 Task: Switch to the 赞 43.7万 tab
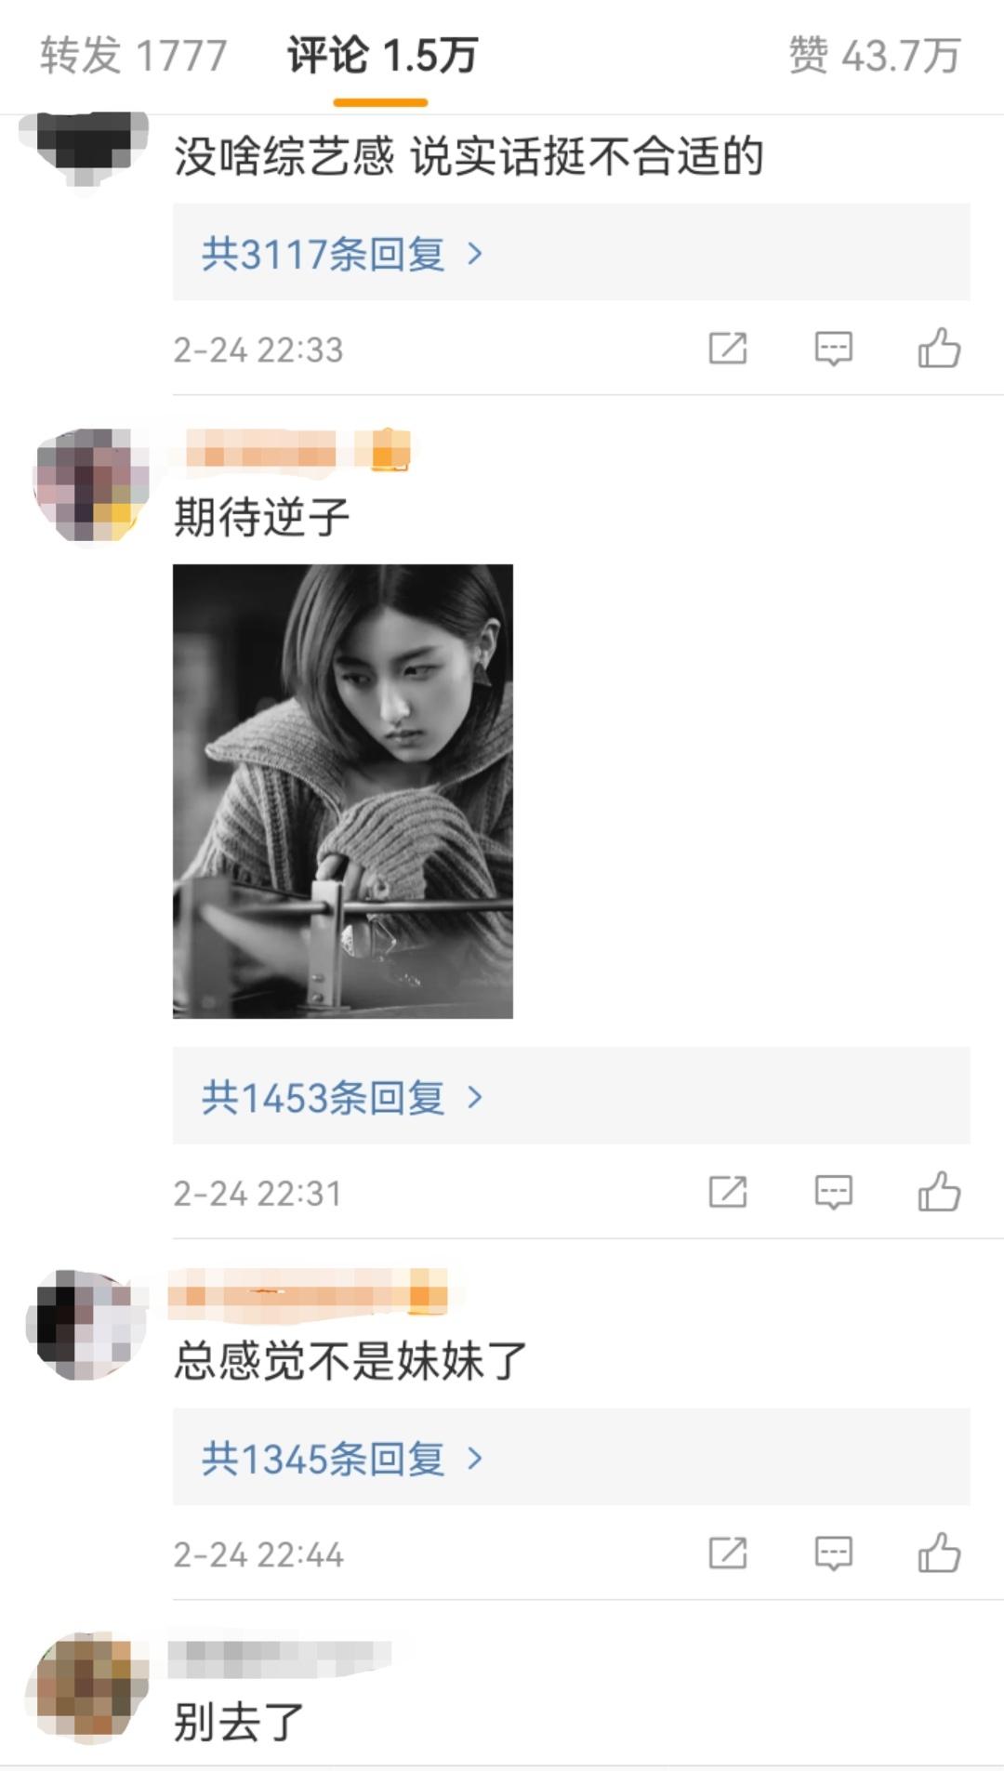pos(874,56)
